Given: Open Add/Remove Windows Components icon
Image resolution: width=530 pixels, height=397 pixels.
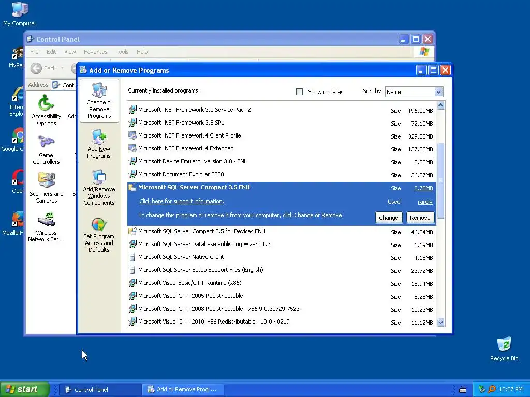Looking at the screenshot, I should (99, 187).
